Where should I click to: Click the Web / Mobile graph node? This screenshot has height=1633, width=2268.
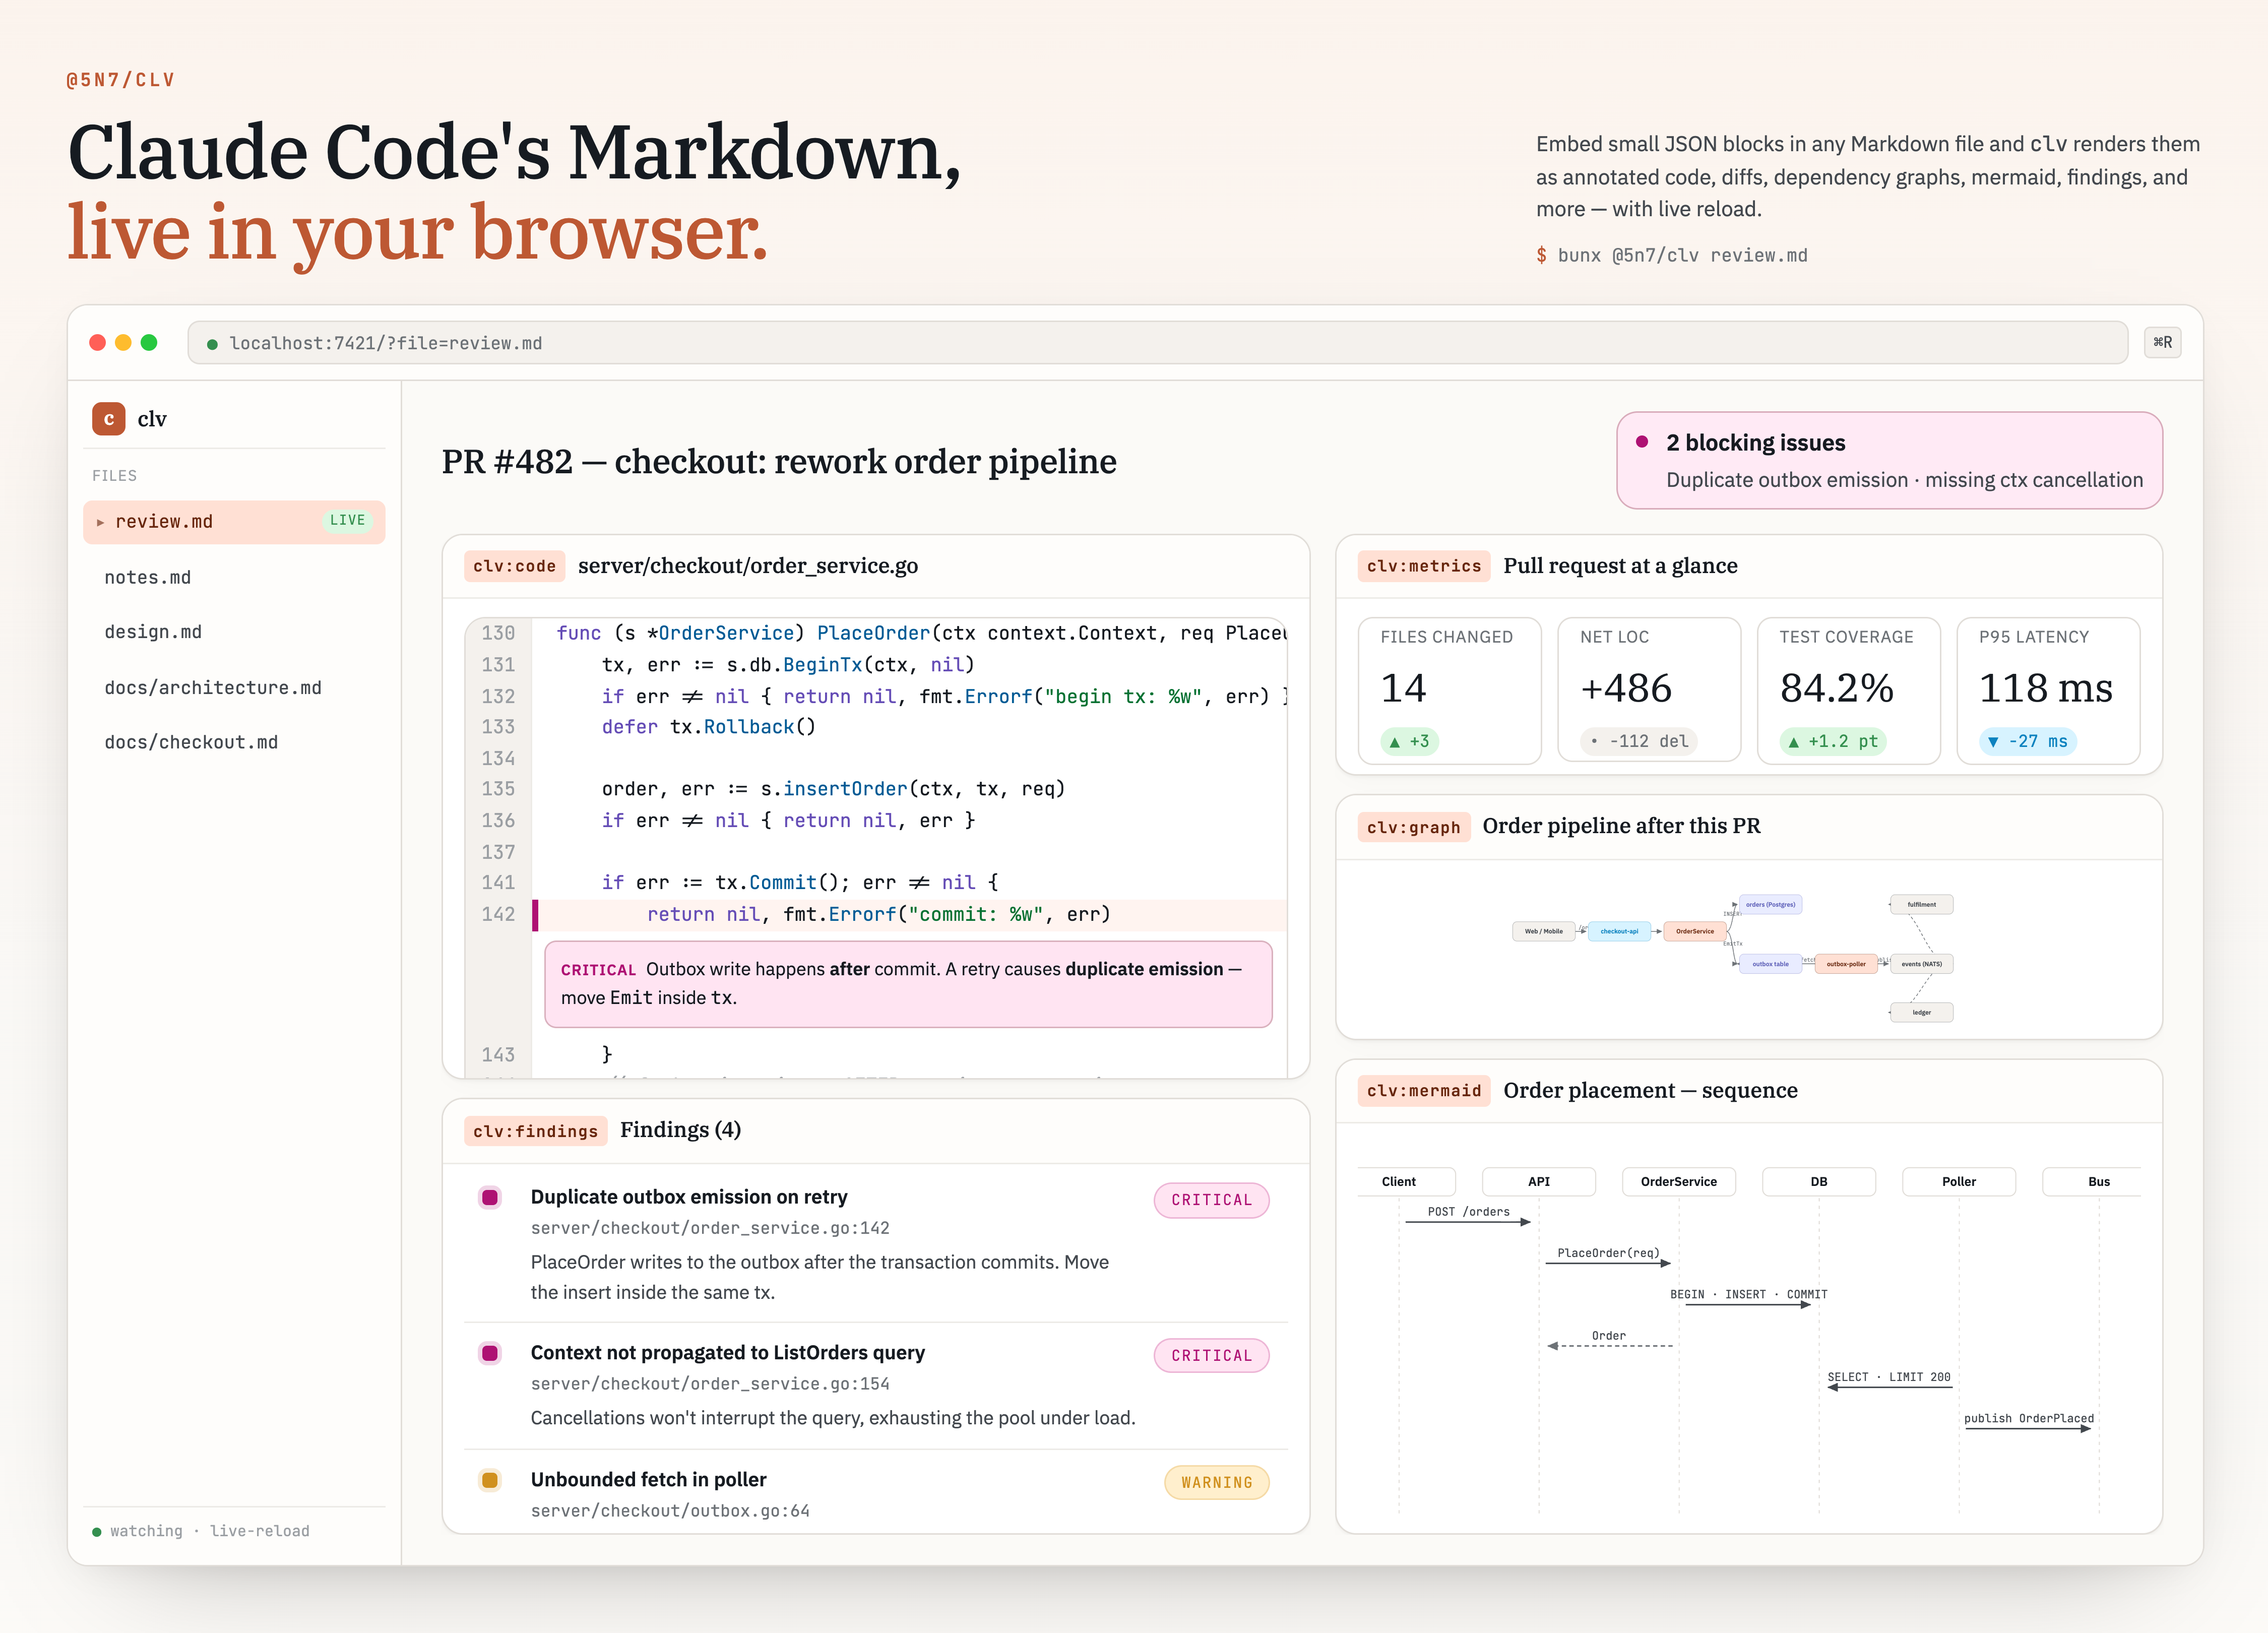coord(1543,931)
